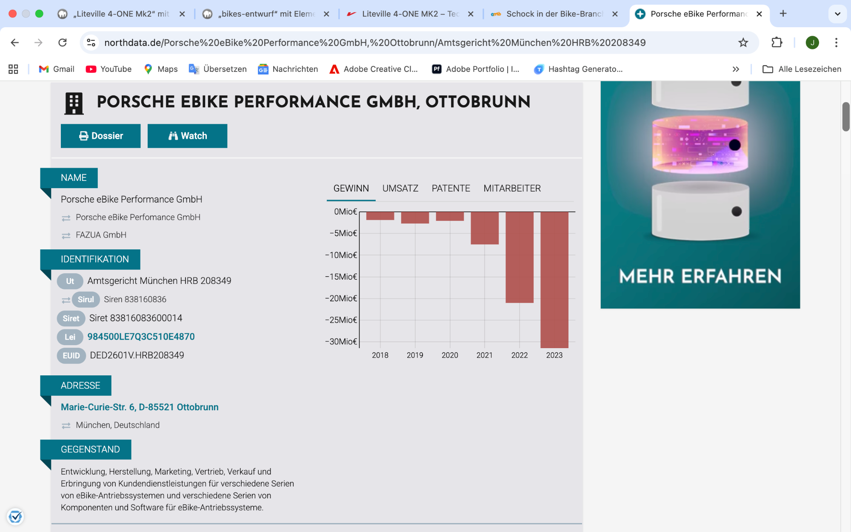Select the GEWINN chart tab
851x532 pixels.
pyautogui.click(x=351, y=188)
